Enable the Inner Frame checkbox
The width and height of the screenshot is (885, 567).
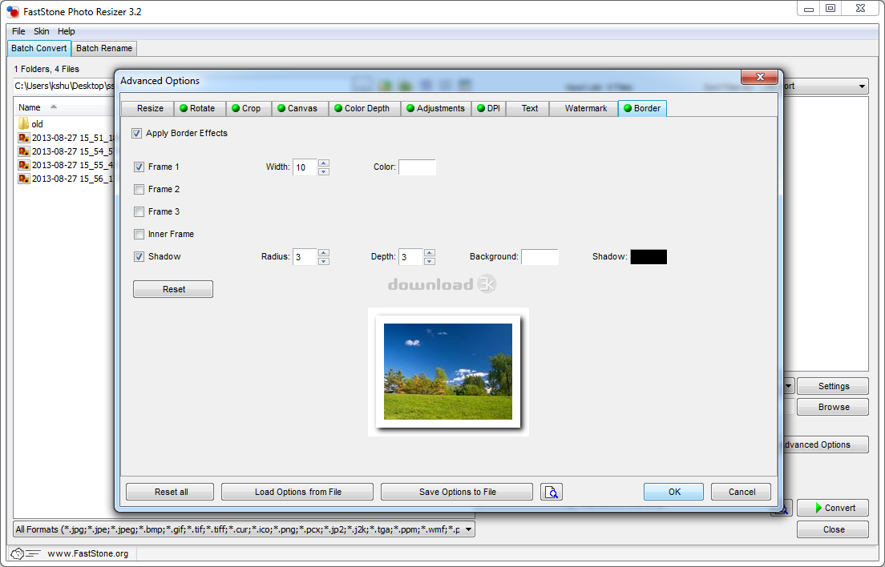tap(139, 234)
